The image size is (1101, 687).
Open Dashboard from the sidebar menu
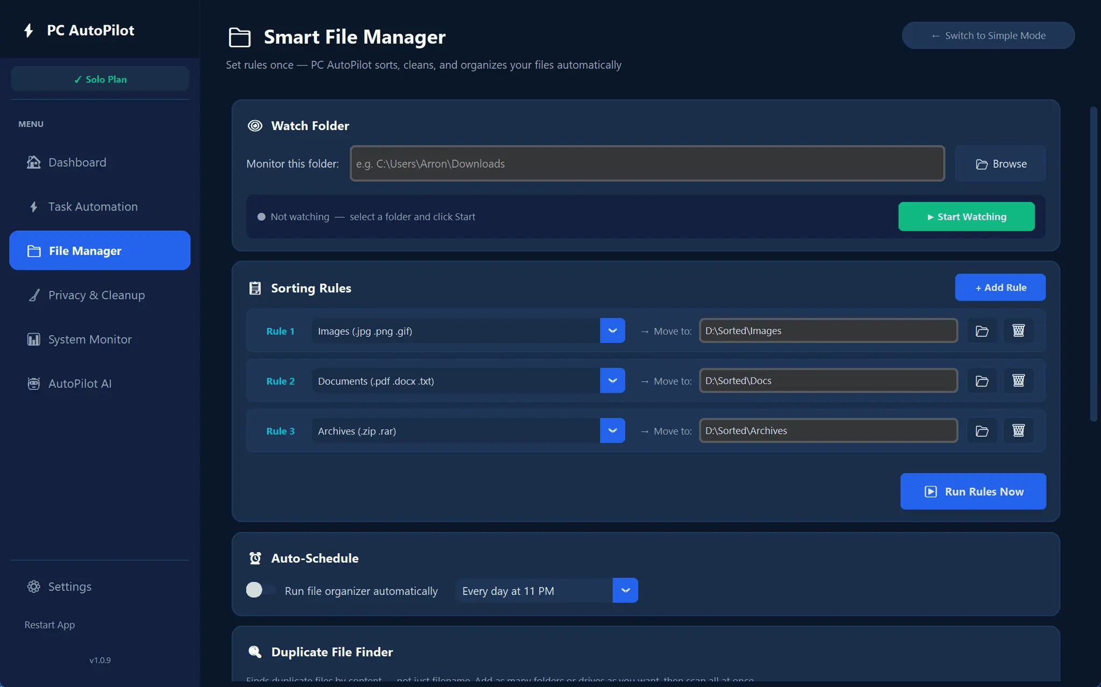99,162
